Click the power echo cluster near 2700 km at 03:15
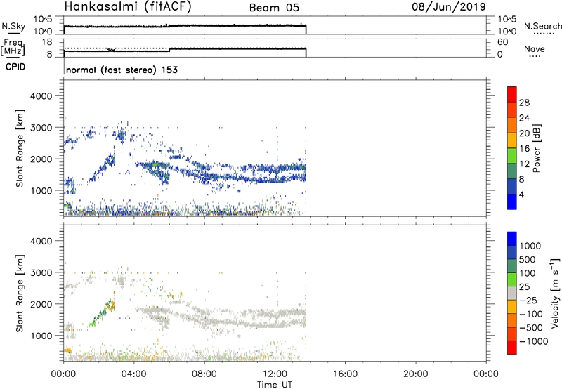The width and height of the screenshot is (562, 389). 121,136
